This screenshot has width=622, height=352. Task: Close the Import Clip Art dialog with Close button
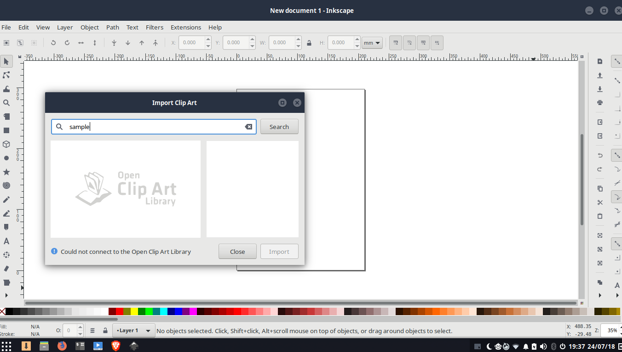pyautogui.click(x=237, y=251)
